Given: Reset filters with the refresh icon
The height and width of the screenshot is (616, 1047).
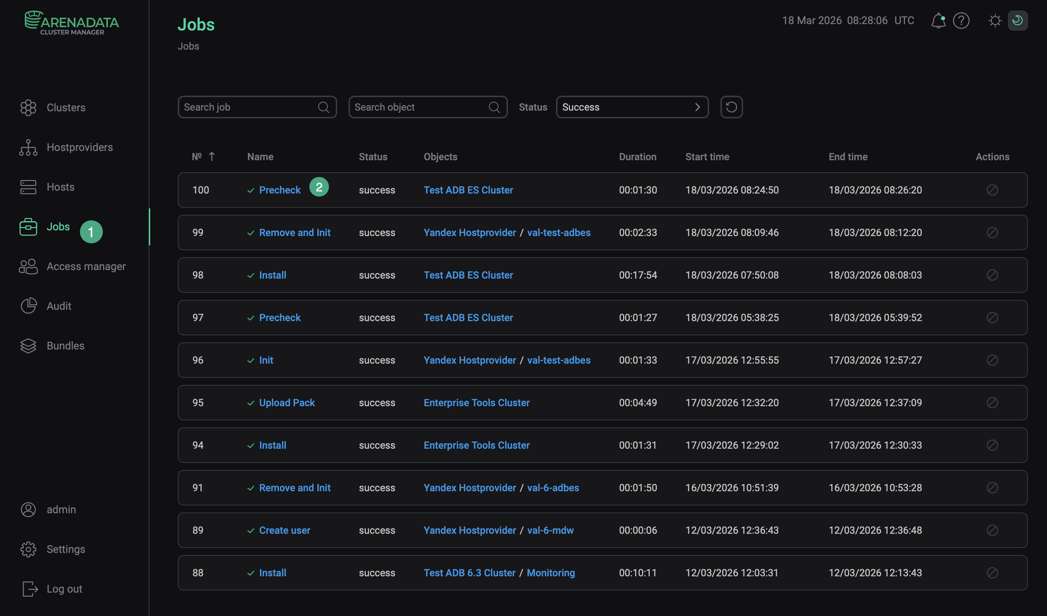Looking at the screenshot, I should coord(731,107).
